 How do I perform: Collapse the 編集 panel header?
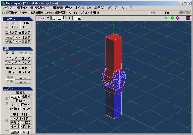pyautogui.click(x=18, y=49)
